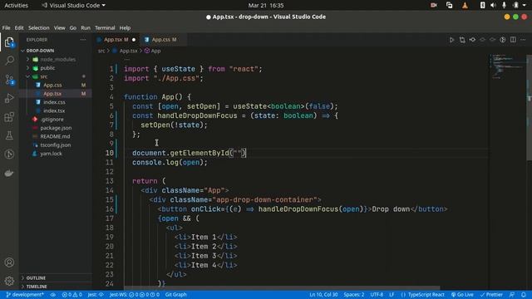Open the VLC tray icon
The width and height of the screenshot is (532, 299).
(x=465, y=5)
